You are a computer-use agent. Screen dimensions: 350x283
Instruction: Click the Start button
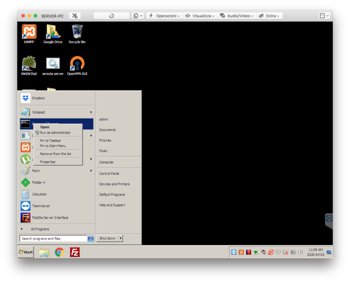pos(26,253)
